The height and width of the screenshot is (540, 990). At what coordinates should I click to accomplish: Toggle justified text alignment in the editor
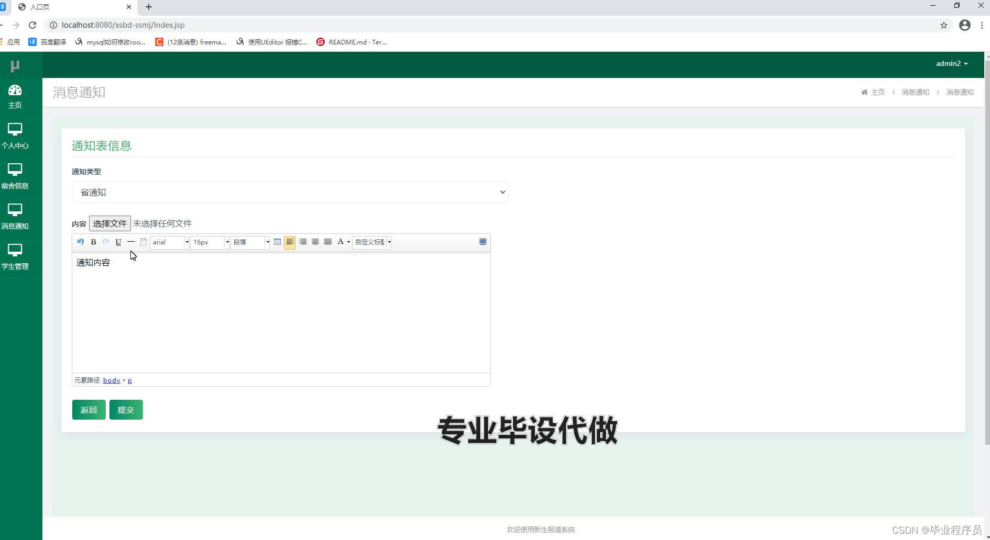point(328,242)
